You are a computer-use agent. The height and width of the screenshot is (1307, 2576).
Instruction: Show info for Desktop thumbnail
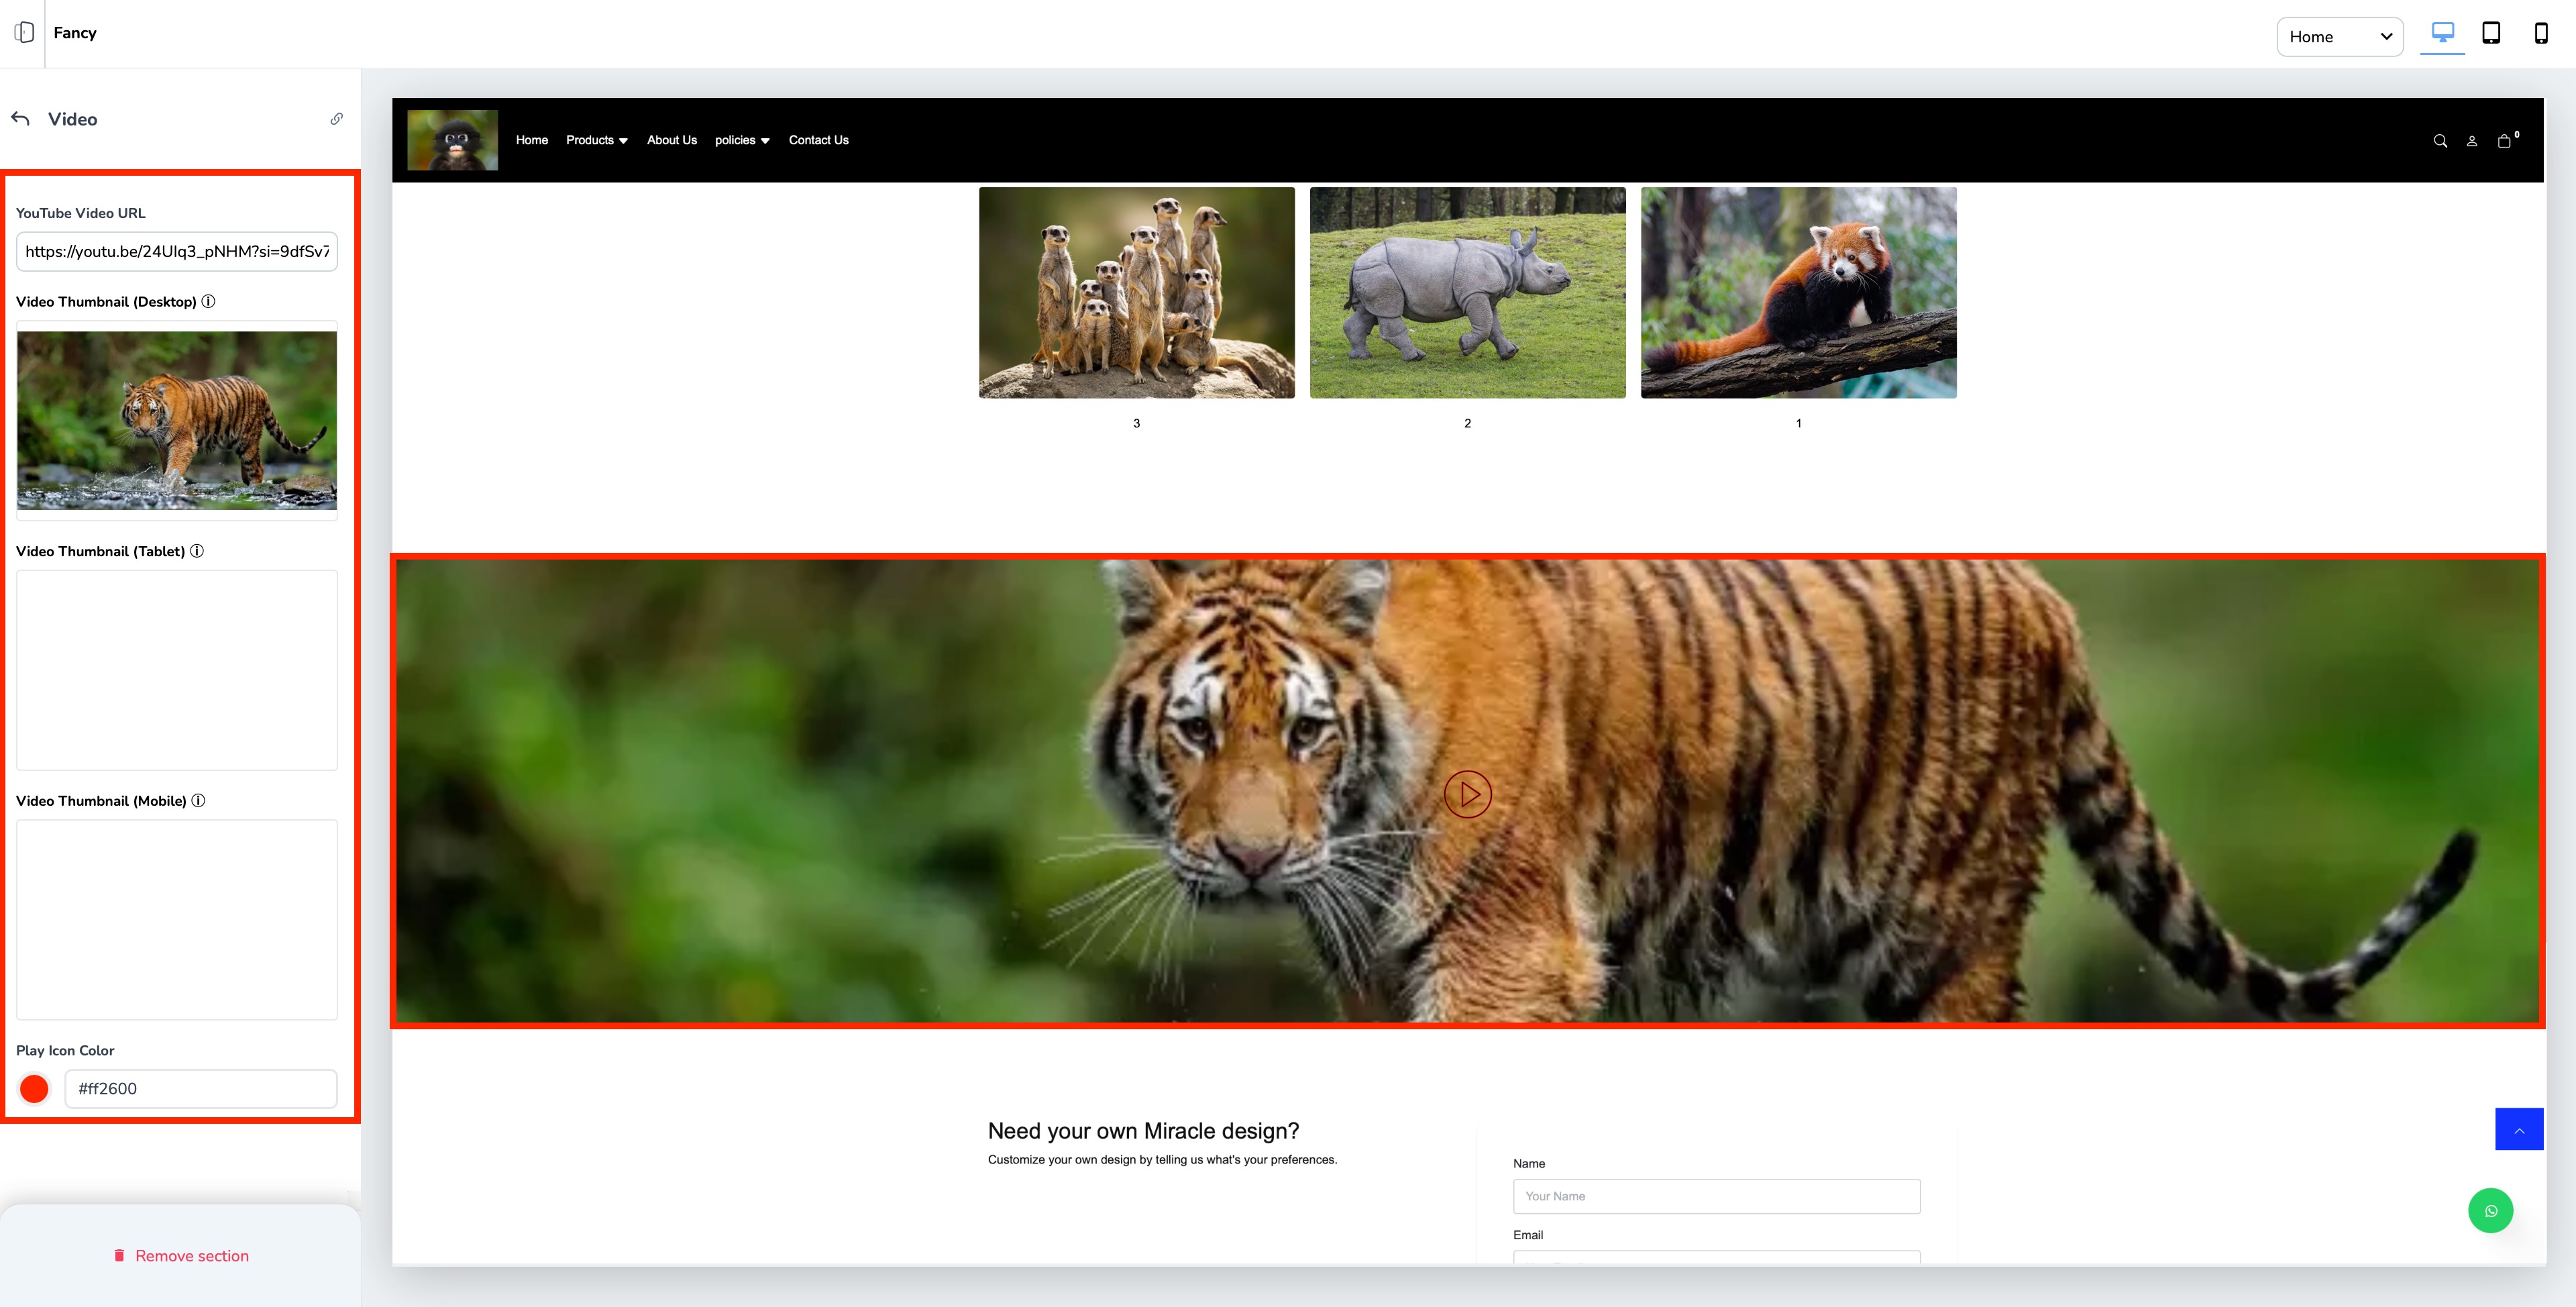208,301
